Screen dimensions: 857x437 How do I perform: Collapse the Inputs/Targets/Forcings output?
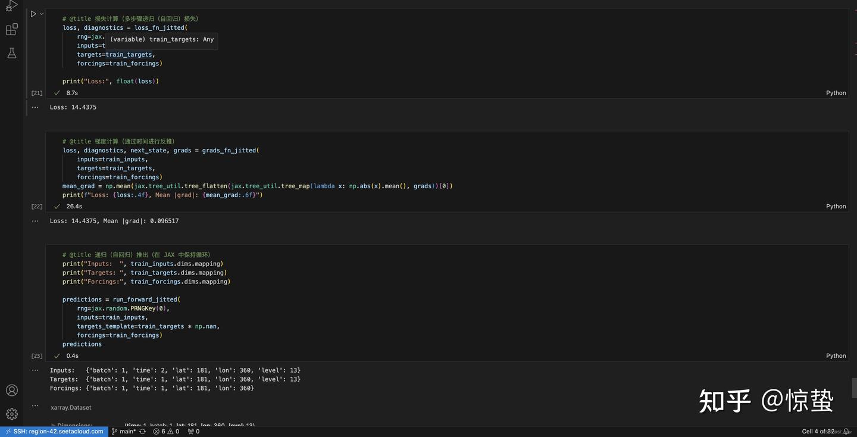[35, 369]
